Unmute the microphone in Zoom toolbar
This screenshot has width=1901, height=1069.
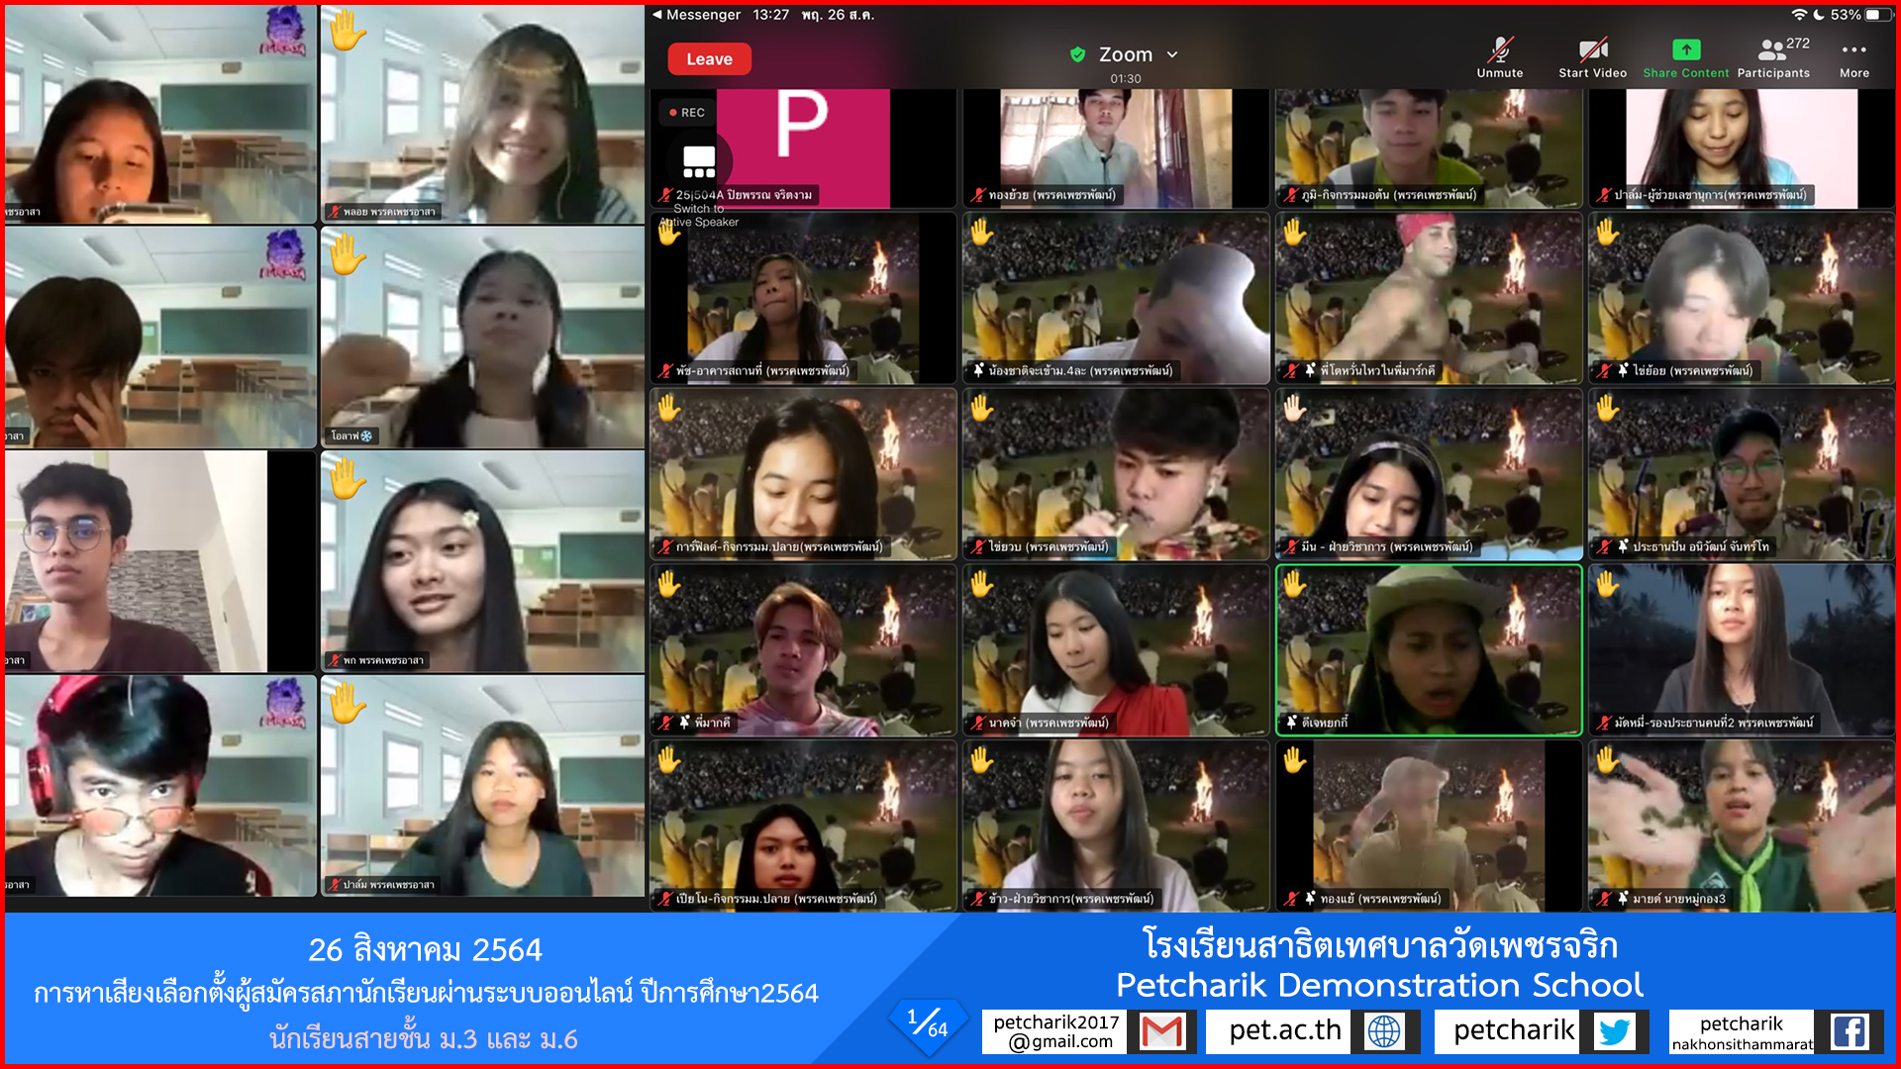(1500, 57)
